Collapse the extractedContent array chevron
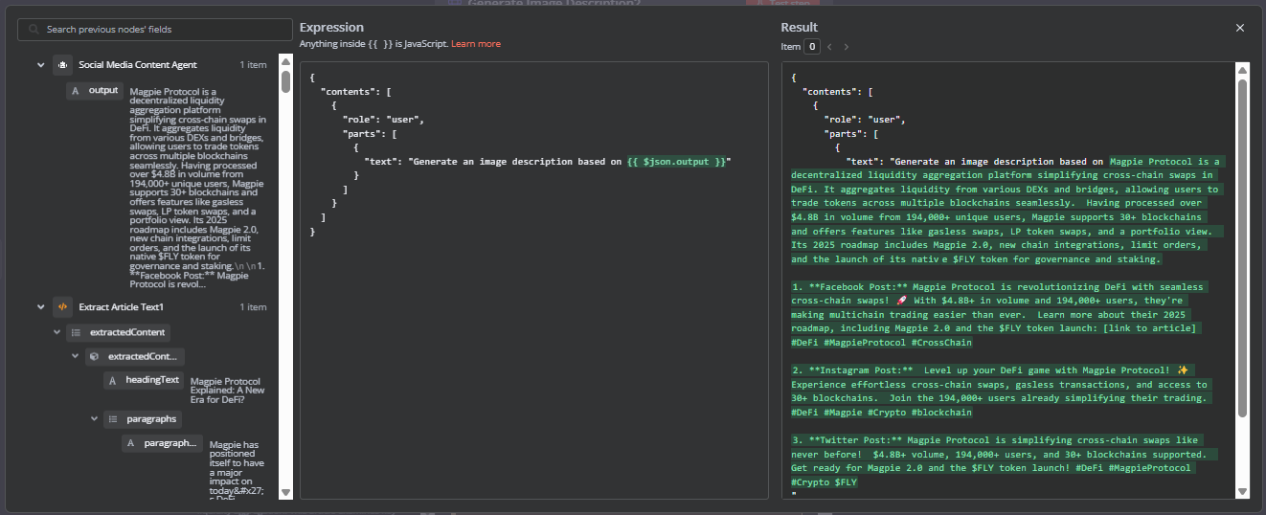Viewport: 1266px width, 515px height. pos(57,332)
